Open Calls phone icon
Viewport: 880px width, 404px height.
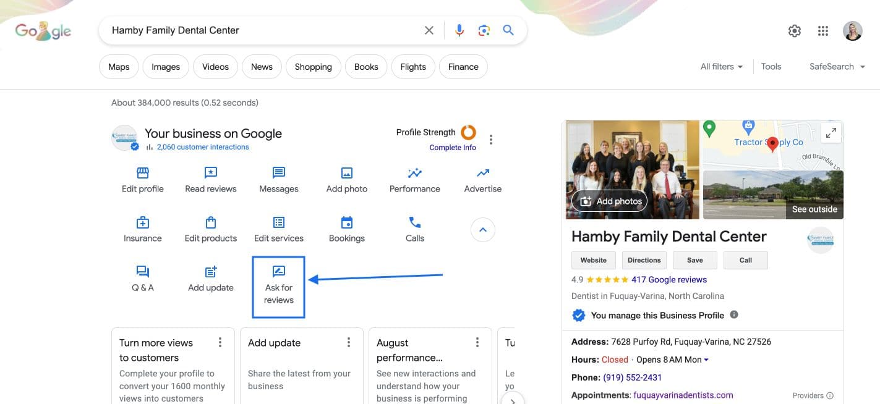point(415,222)
